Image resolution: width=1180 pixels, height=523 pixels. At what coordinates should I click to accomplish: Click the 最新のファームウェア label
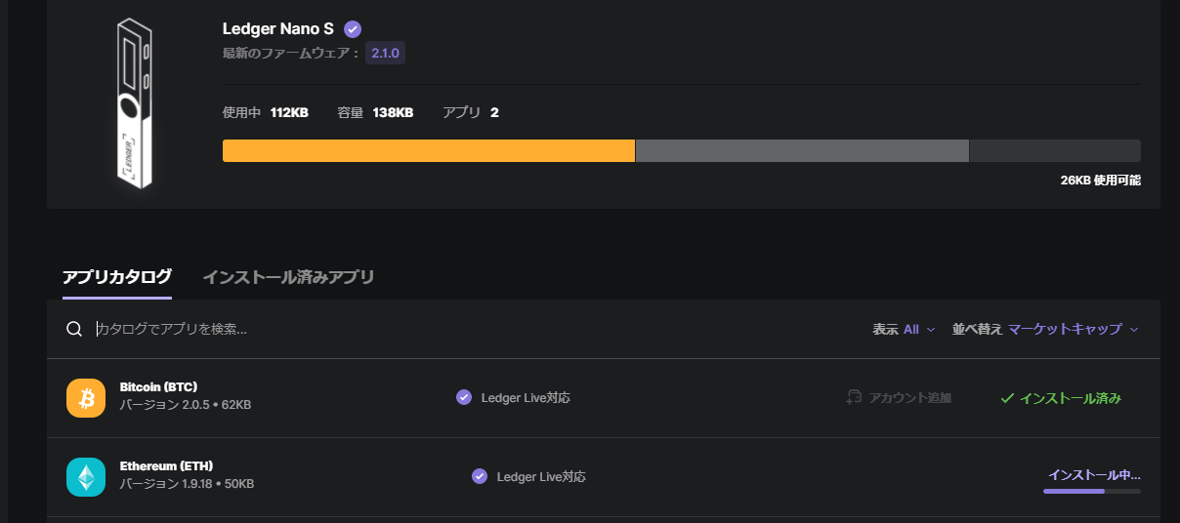coord(291,53)
